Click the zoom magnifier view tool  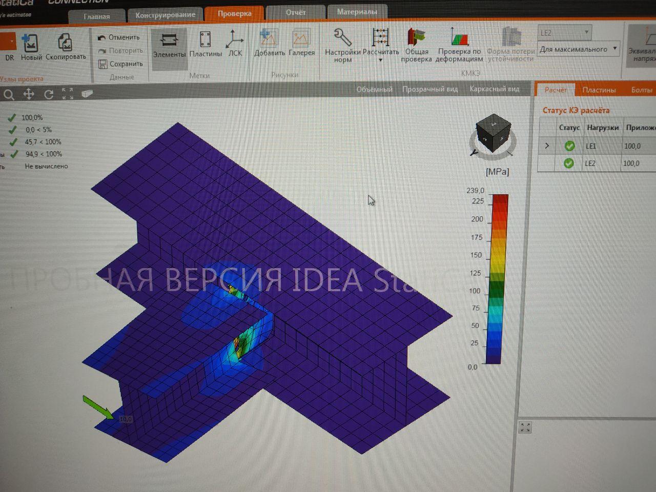pyautogui.click(x=9, y=94)
